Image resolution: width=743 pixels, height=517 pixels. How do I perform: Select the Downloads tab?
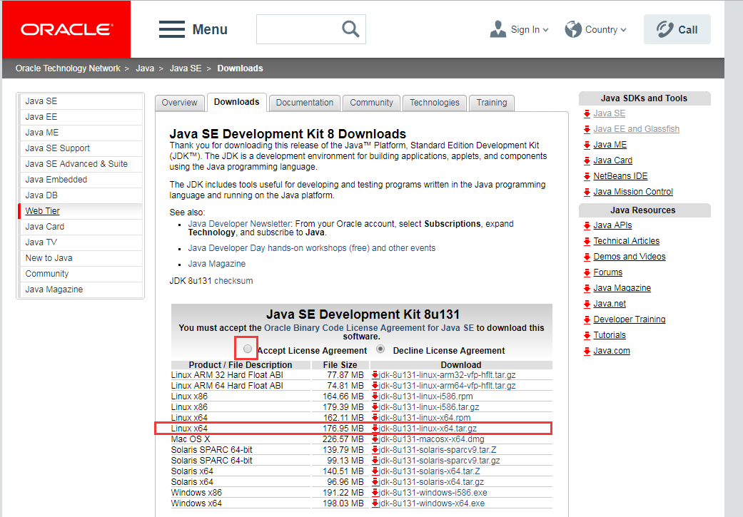coord(236,102)
